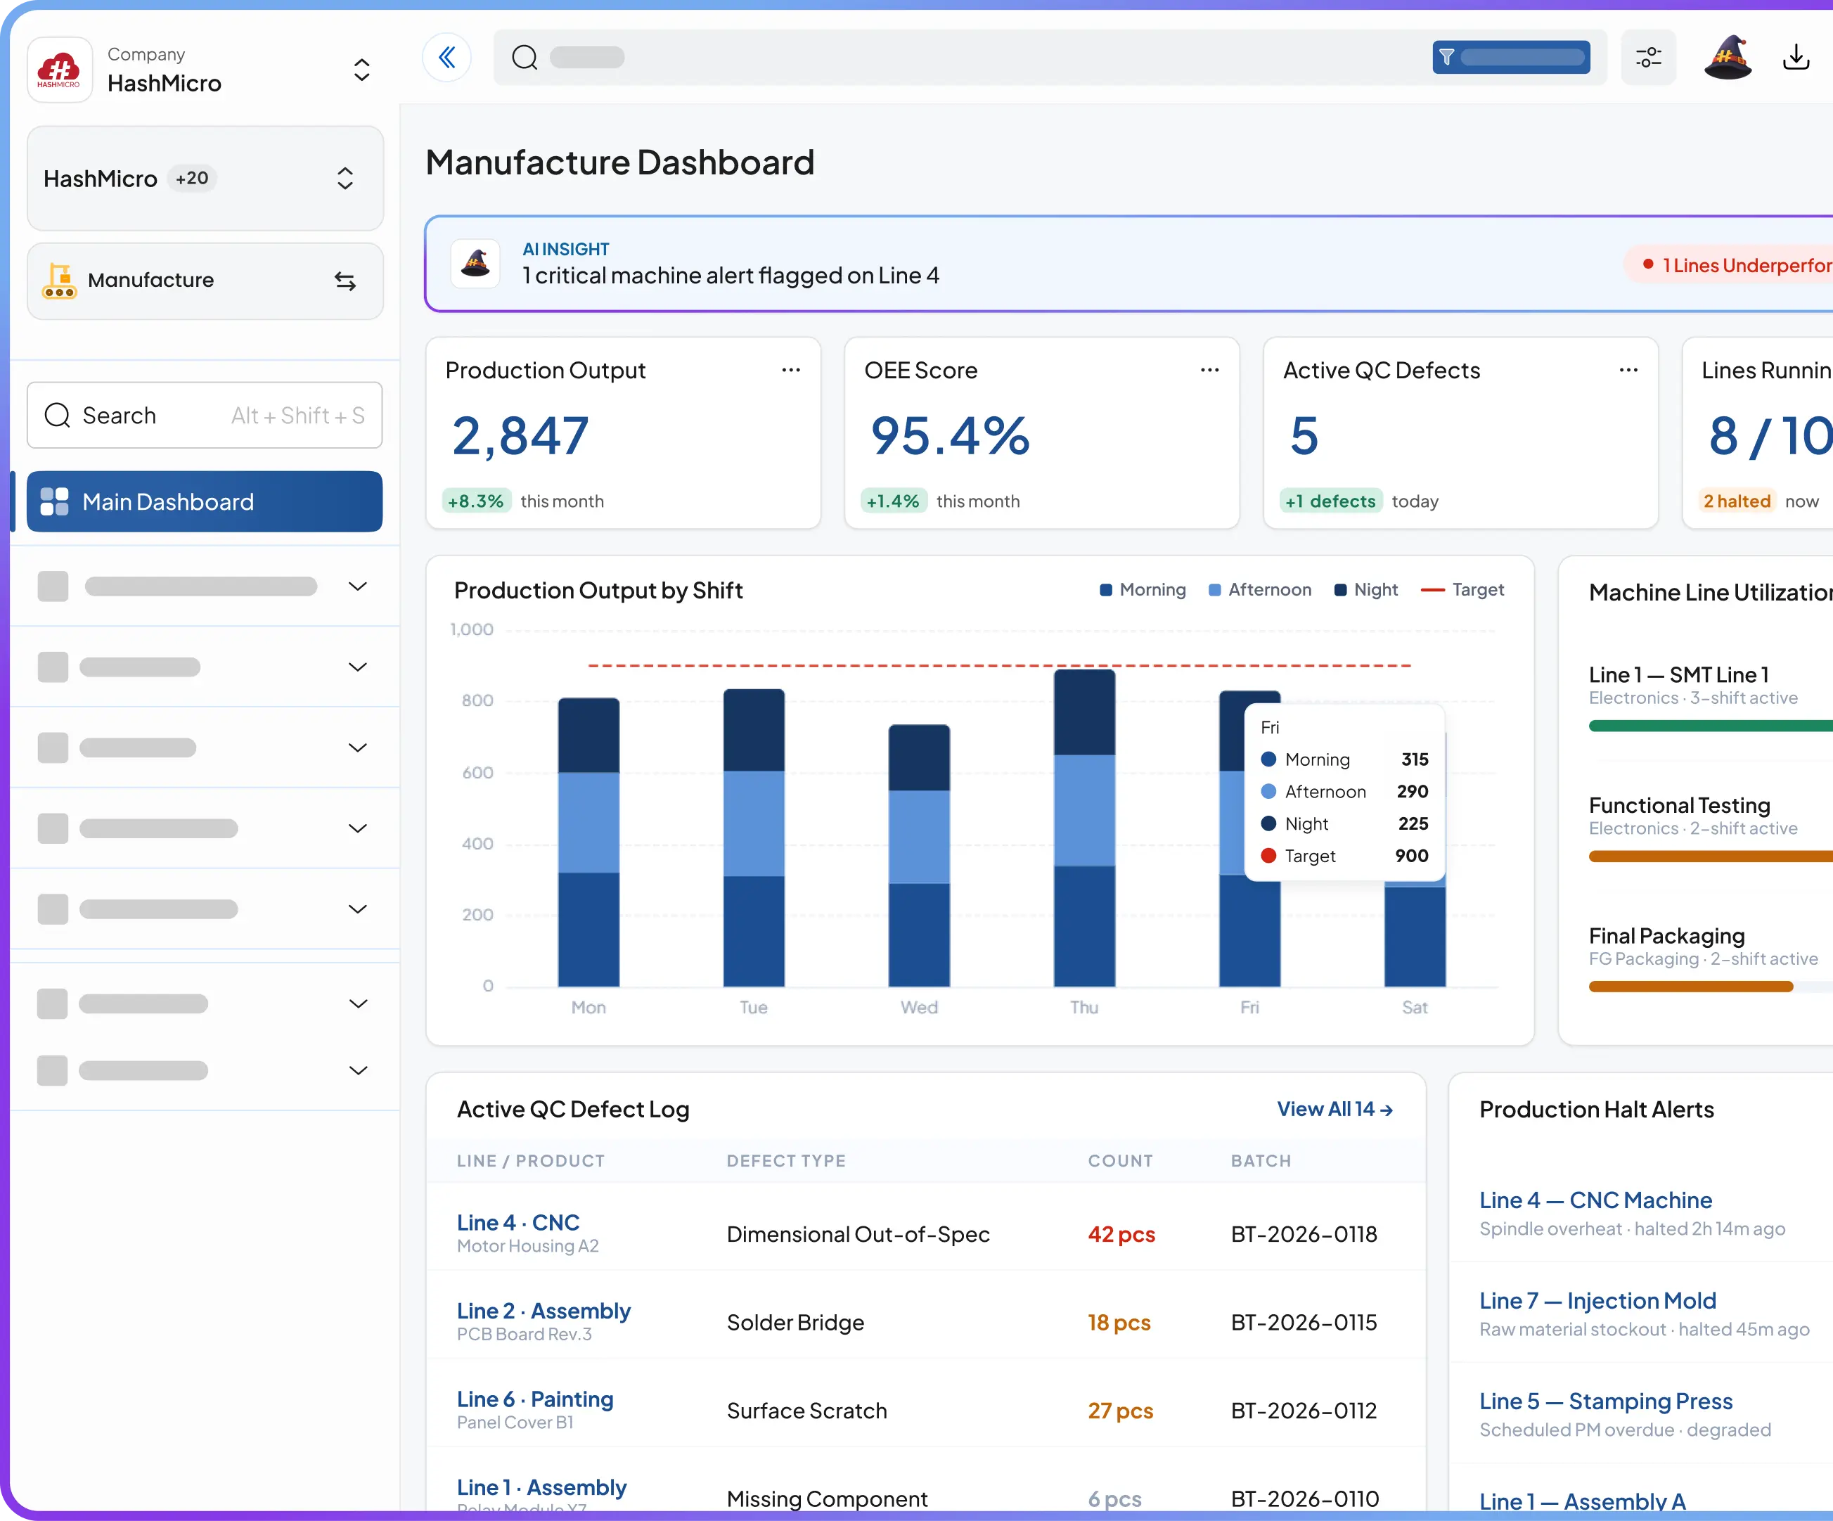Click the 2,847 production output value
1833x1521 pixels.
[x=521, y=436]
